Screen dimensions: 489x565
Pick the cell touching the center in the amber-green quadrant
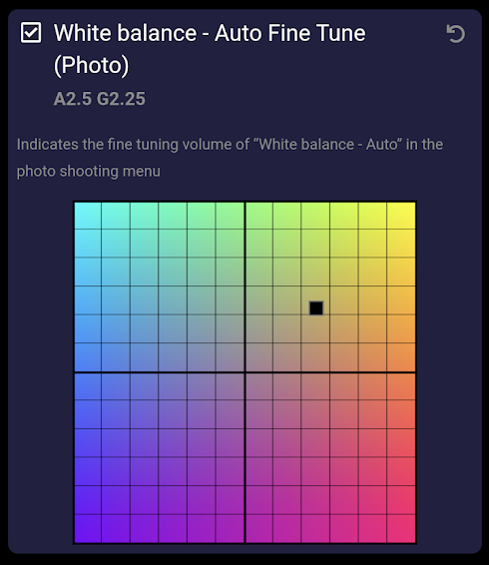pos(258,357)
